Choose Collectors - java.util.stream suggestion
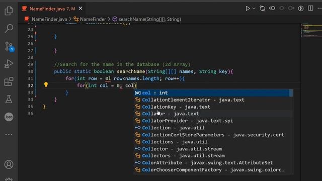This screenshot has width=322, height=181. click(x=213, y=156)
